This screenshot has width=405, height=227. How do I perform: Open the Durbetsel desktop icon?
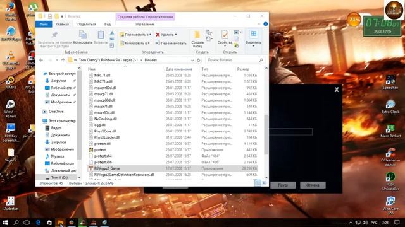click(11, 203)
